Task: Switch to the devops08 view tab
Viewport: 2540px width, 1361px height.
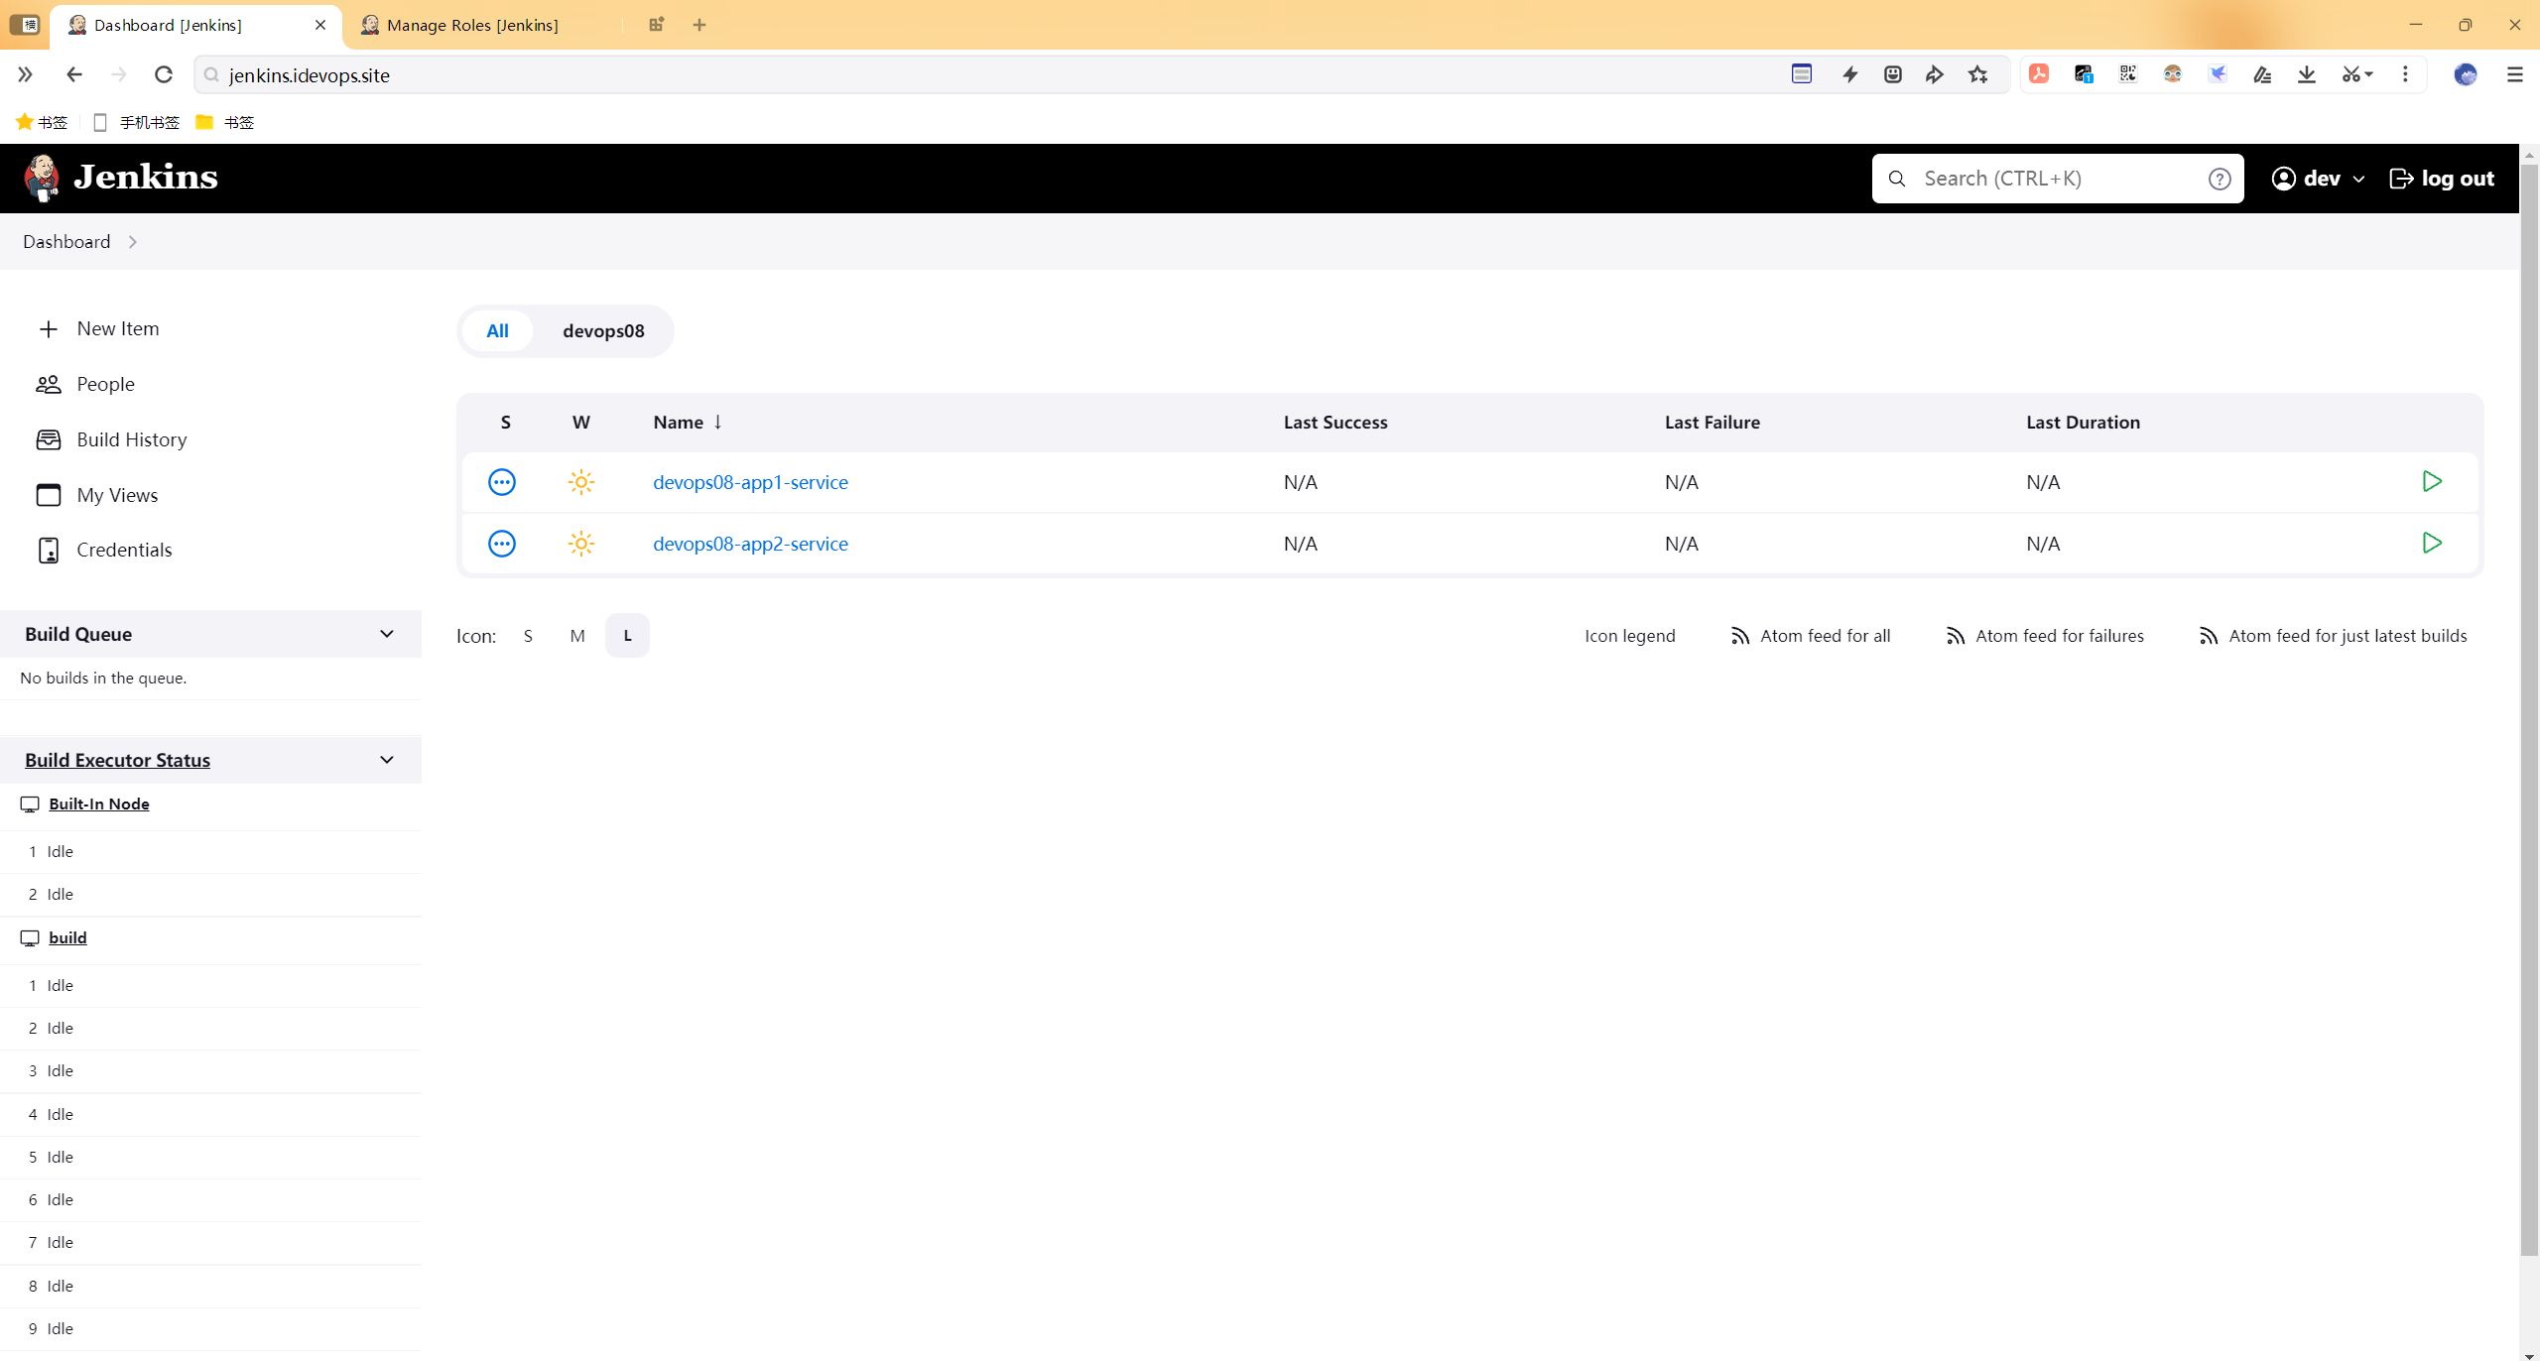Action: pyautogui.click(x=603, y=331)
